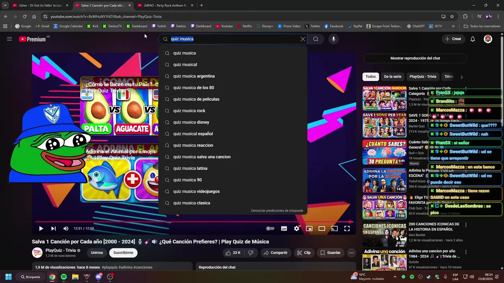The width and height of the screenshot is (504, 283).
Task: Select suggestion 'quiz musica rock'
Action: [233, 111]
